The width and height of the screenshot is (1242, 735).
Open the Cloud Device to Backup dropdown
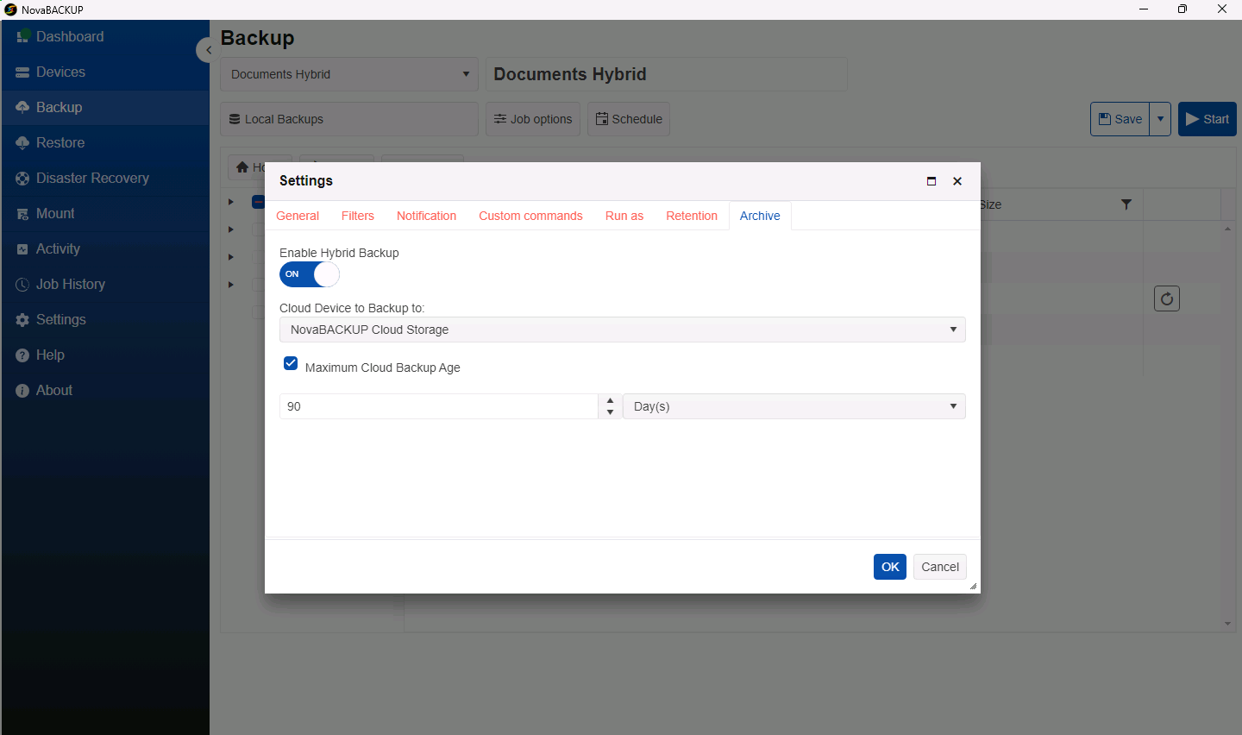(623, 330)
